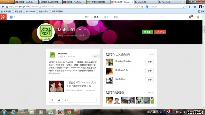Screen dimensions: 205x115
Task: Open the downloads arrow icon
Action: pyautogui.click(x=189, y=7)
